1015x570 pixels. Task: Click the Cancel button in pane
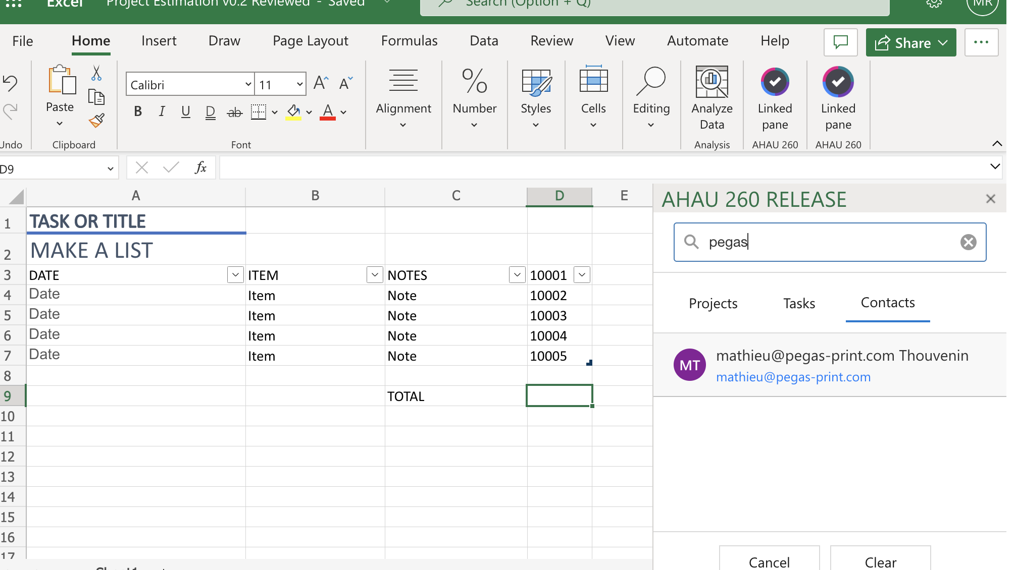[x=769, y=561]
